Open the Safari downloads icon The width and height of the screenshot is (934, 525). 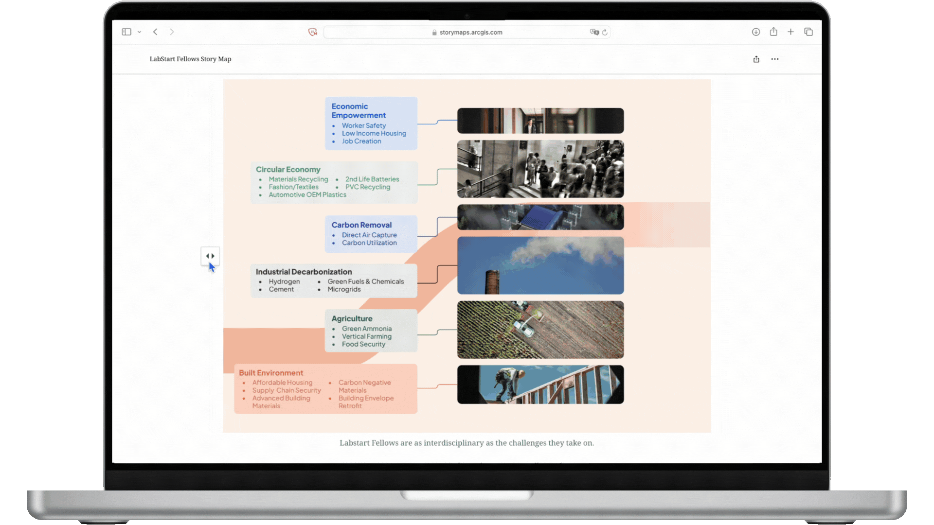point(755,32)
